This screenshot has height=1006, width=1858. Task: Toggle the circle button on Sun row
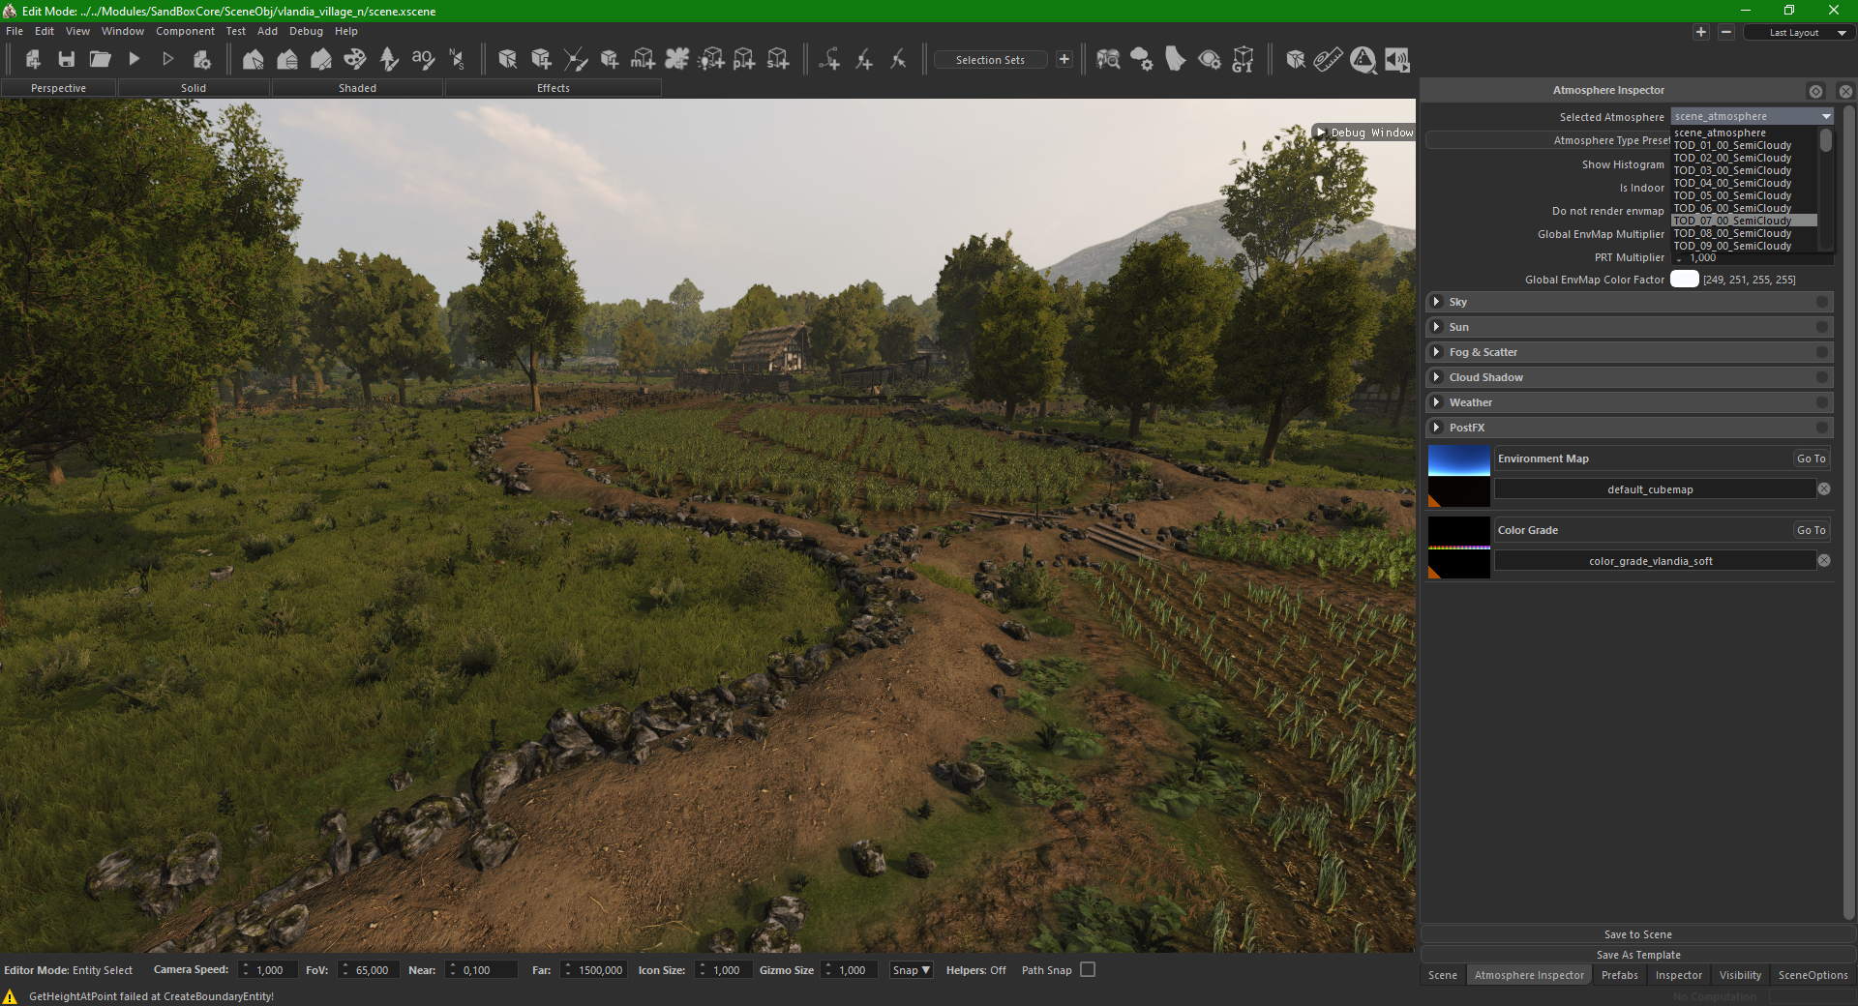click(1821, 327)
